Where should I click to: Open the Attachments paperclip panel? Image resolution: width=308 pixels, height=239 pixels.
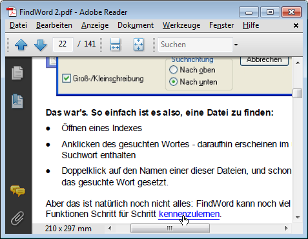[x=17, y=218]
